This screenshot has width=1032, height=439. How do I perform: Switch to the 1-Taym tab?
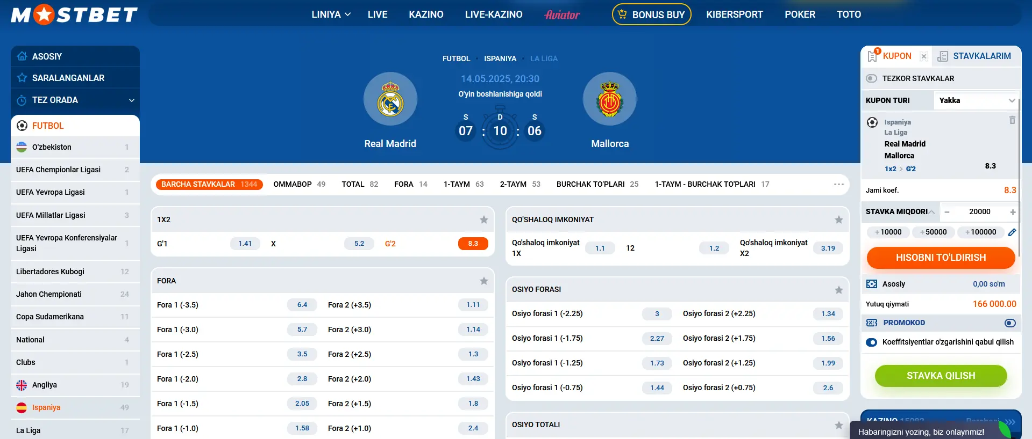point(464,184)
